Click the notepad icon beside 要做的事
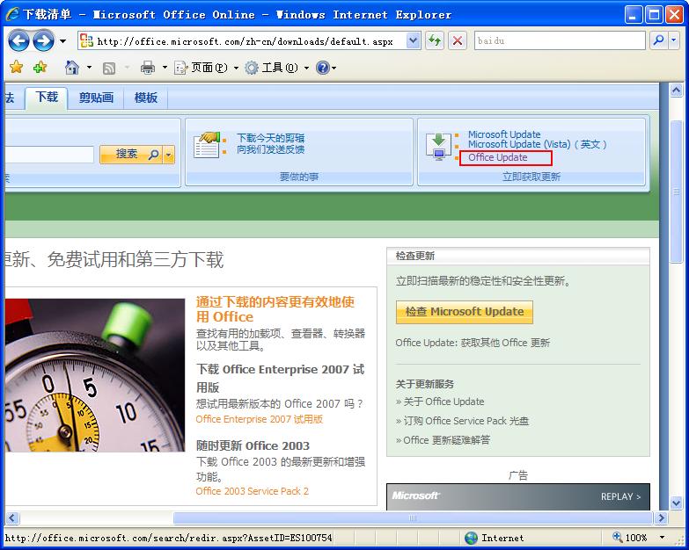 click(x=206, y=145)
